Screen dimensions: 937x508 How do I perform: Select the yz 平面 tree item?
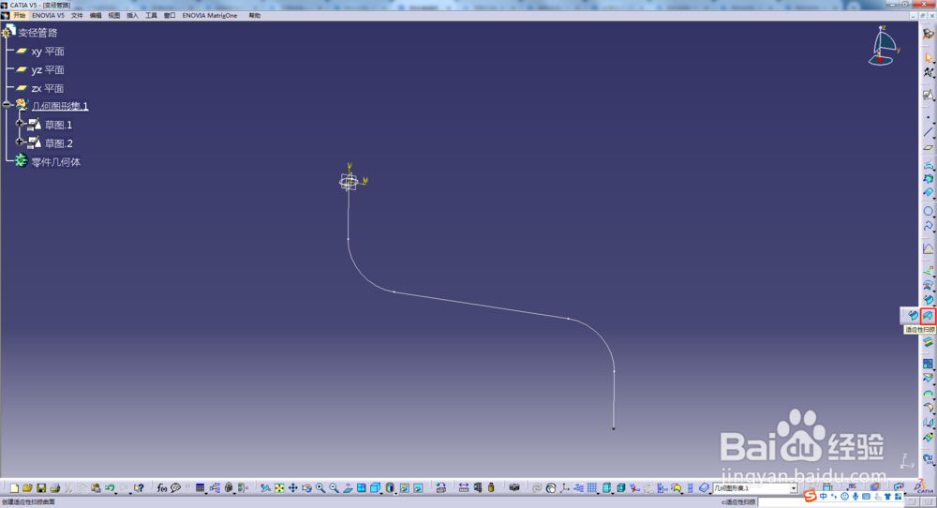(x=48, y=70)
